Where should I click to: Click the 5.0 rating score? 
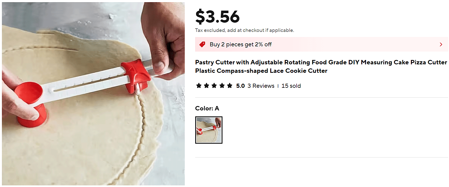[x=240, y=86]
